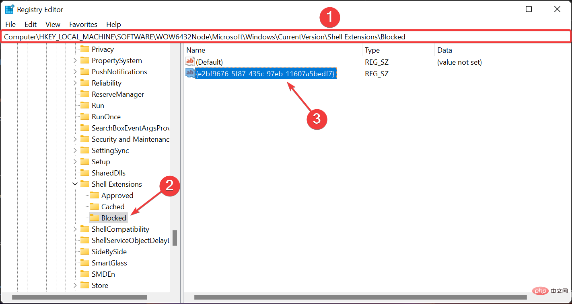Select the SearchBoxEventArgsProv folder icon
The width and height of the screenshot is (572, 304).
click(x=84, y=128)
